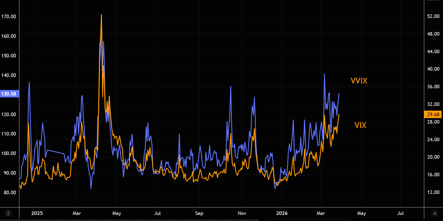Viewport: 443px width, 221px height.
Task: Toggle the A auto-scale button at bottom-right
Action: (435, 213)
